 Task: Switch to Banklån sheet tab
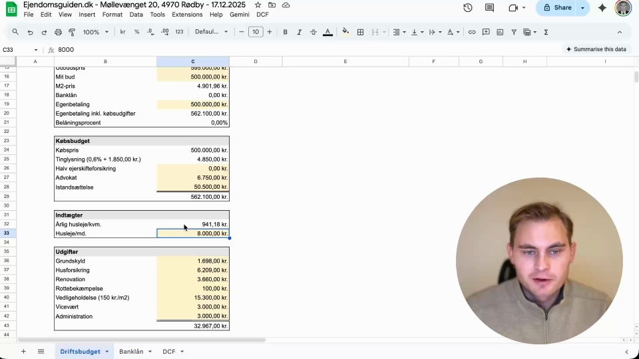[131, 351]
